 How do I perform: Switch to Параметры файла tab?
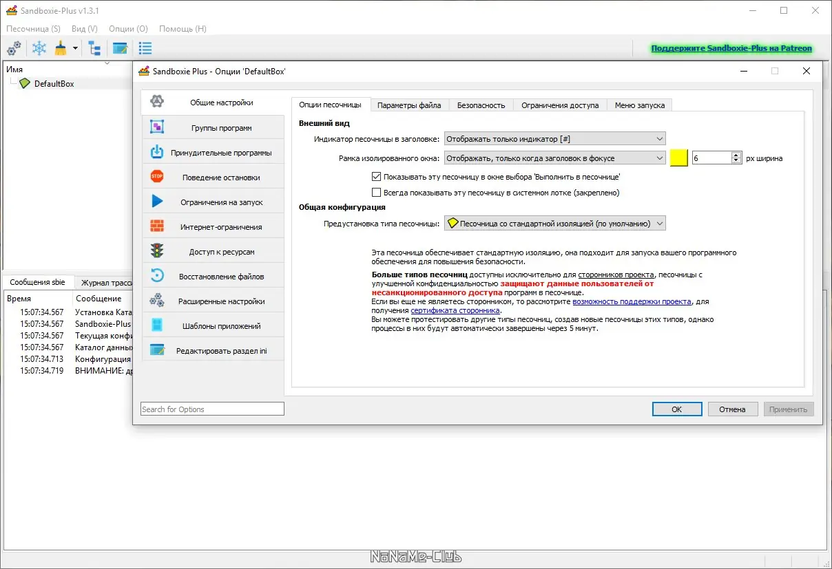click(409, 105)
